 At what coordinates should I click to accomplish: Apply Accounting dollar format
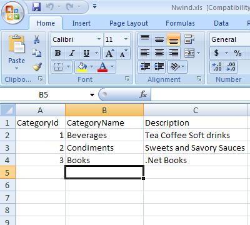pyautogui.click(x=217, y=53)
